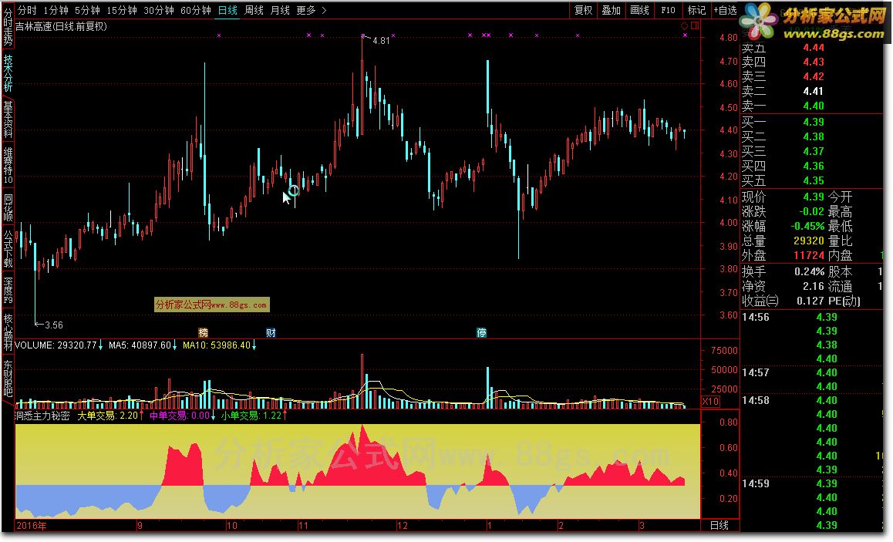Click the 分析家公式网www.88gs.com chart link label
Image resolution: width=893 pixels, height=542 pixels.
(x=212, y=305)
